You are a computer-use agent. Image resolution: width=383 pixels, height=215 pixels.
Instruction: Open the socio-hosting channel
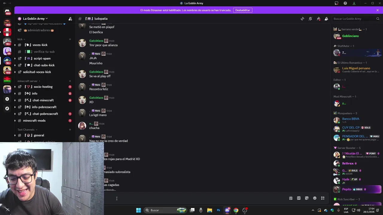click(44, 87)
